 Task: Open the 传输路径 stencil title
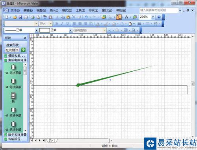click(15, 139)
